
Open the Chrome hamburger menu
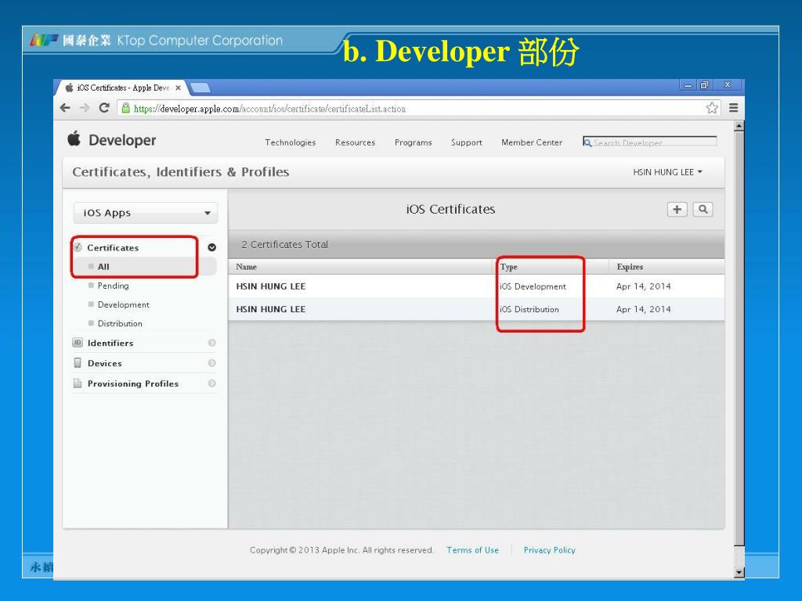733,108
